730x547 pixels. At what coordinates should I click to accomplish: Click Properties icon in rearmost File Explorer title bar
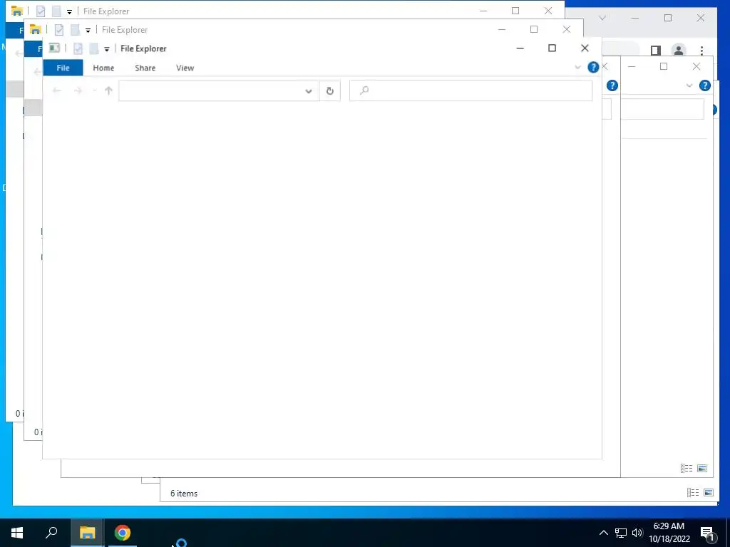pos(41,11)
